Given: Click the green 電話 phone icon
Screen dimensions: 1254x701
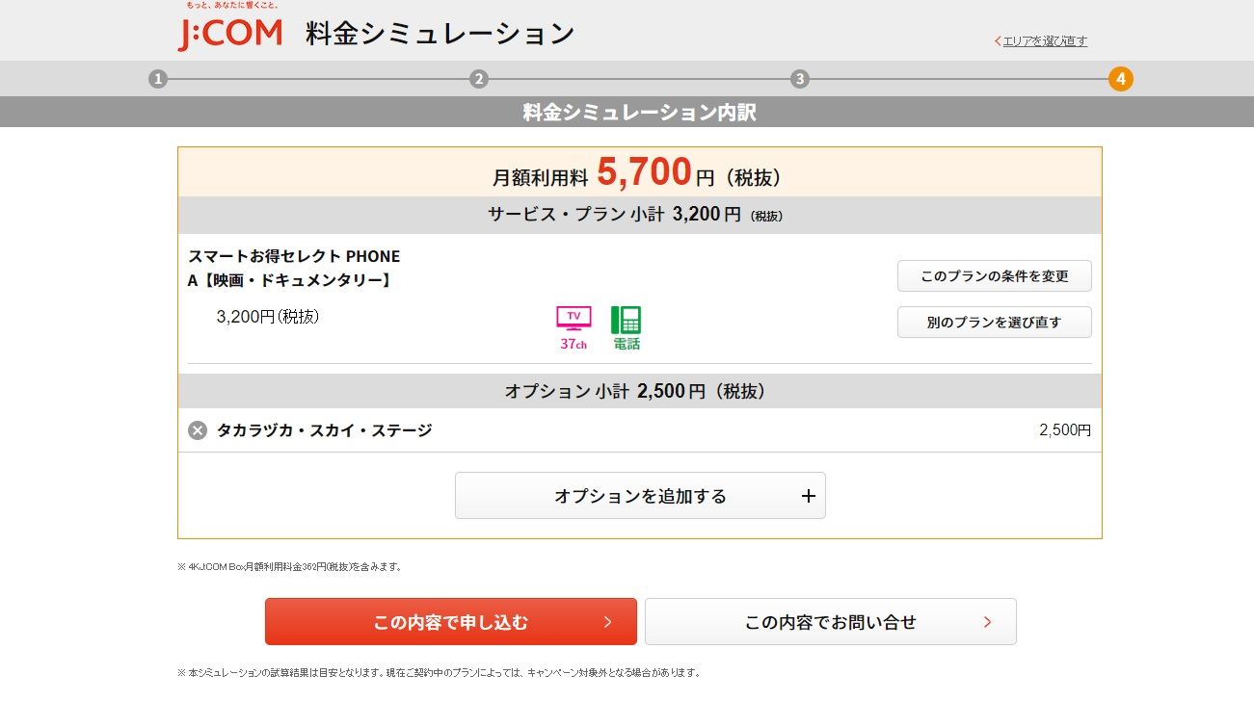Looking at the screenshot, I should click(627, 327).
